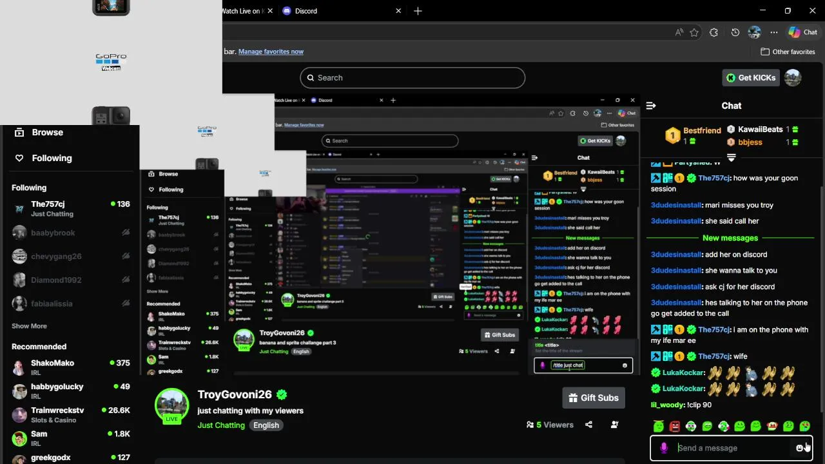
Task: Share the stream using the share icon
Action: pyautogui.click(x=588, y=425)
